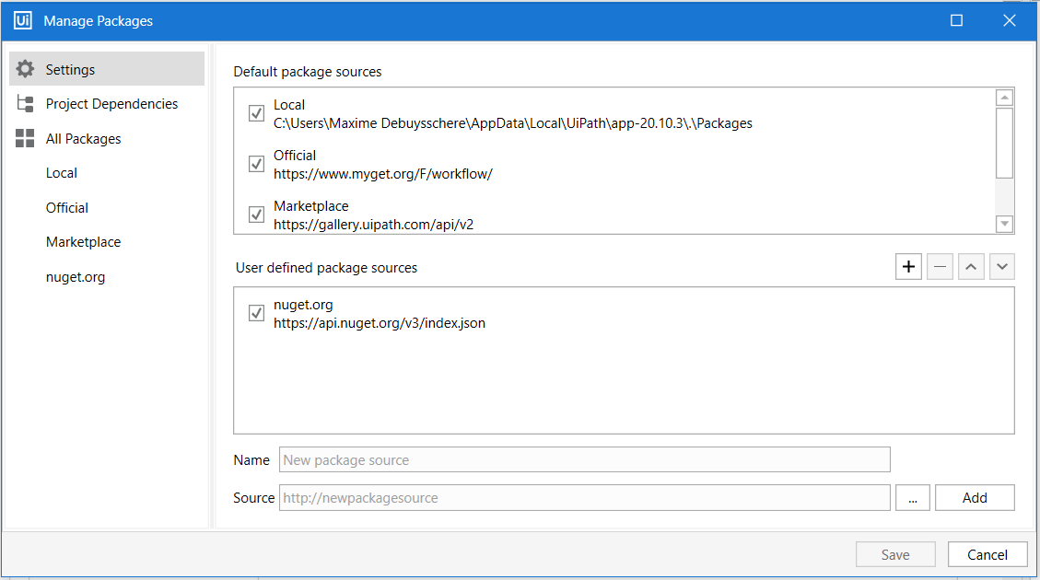Click the Settings gear icon
This screenshot has height=580, width=1040.
(x=26, y=69)
